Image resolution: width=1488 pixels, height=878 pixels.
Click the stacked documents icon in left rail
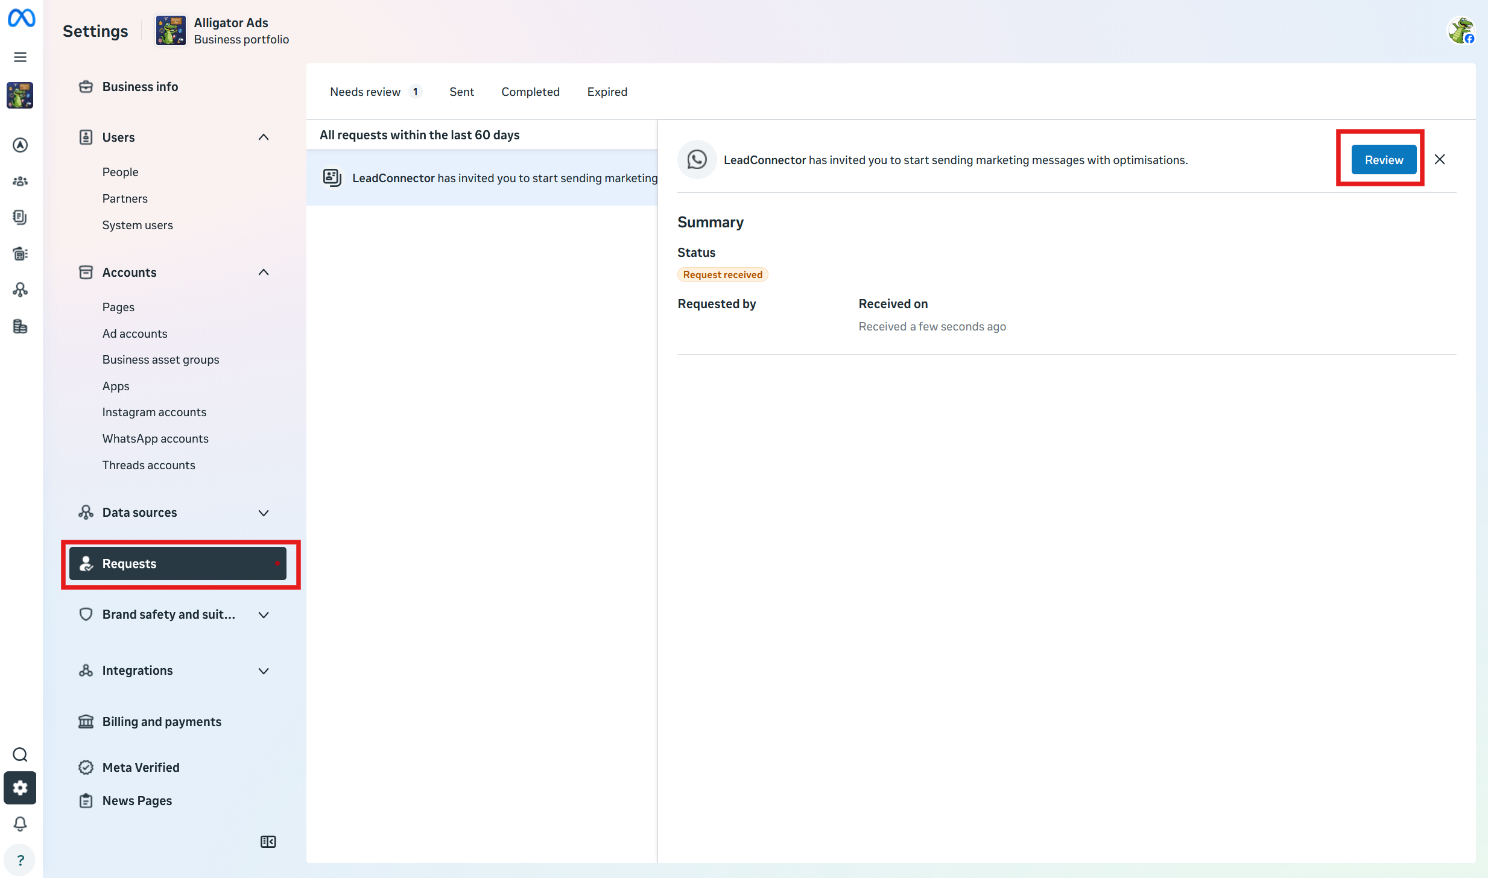coord(20,217)
